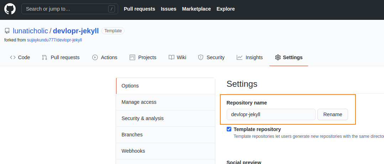Switch to the Actions tab
The width and height of the screenshot is (384, 164).
click(105, 57)
